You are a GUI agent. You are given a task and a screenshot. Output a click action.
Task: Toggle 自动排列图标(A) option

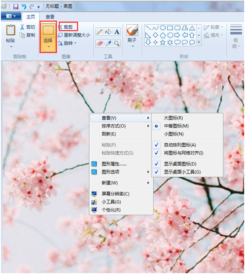tap(188, 145)
